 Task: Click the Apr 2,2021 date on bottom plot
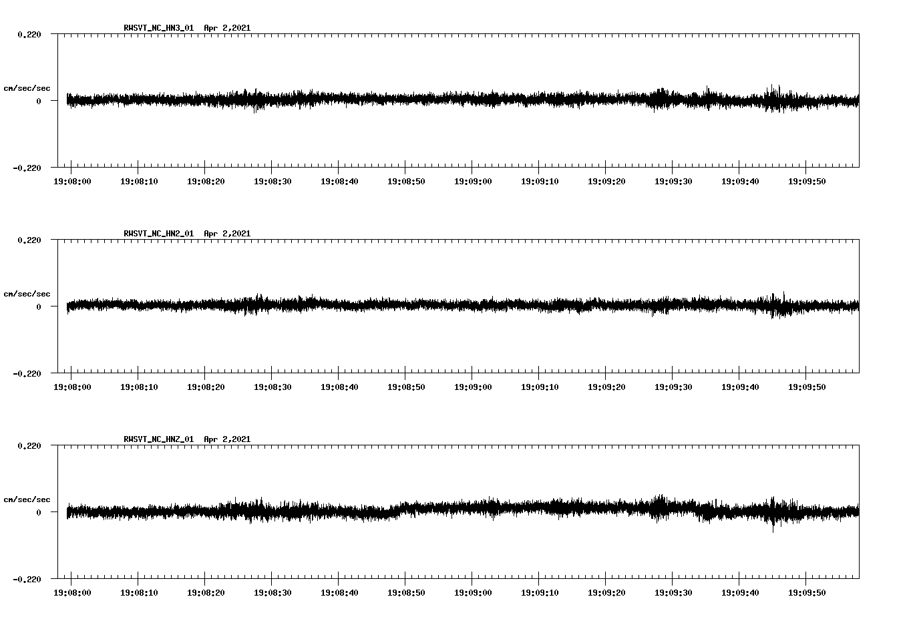[x=227, y=439]
